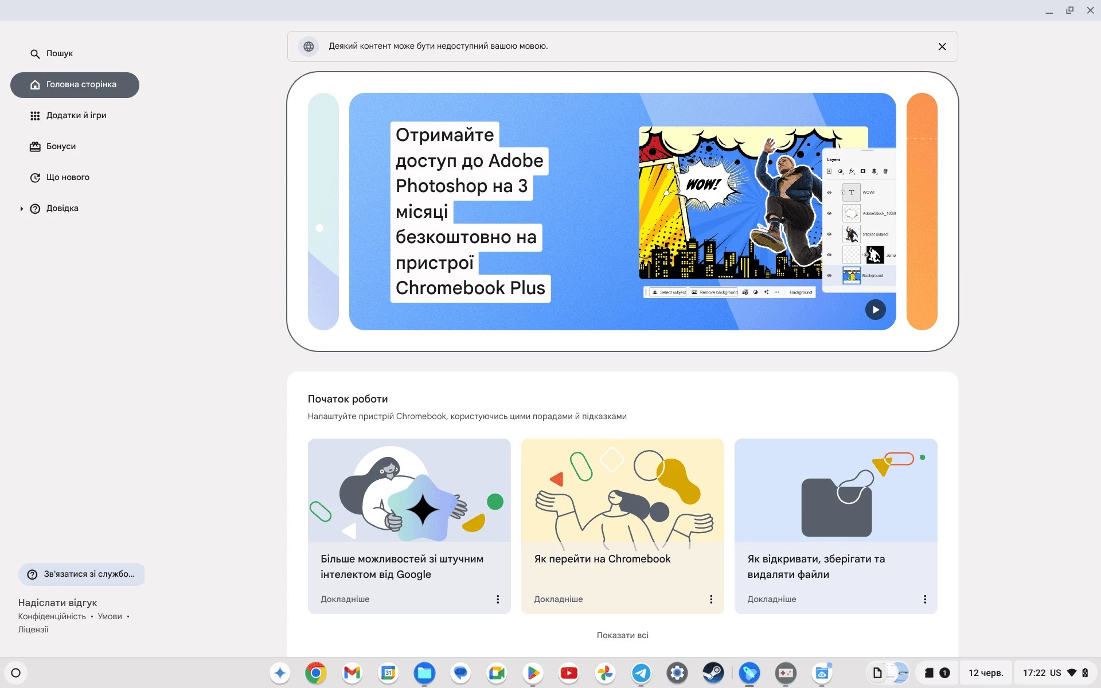Open ChromeOS Settings from the shelf
Image resolution: width=1101 pixels, height=688 pixels.
(677, 673)
